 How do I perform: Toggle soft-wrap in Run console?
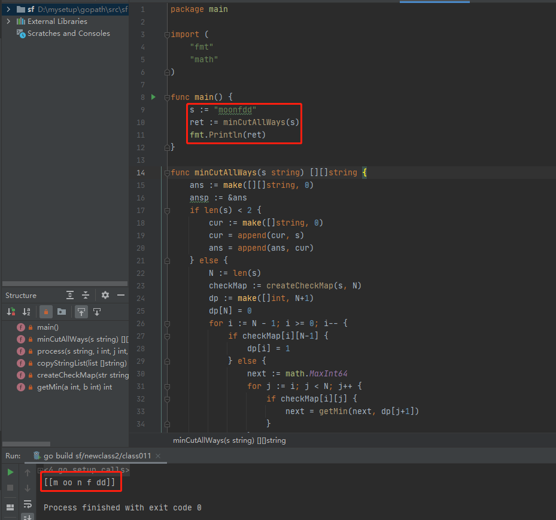(28, 504)
